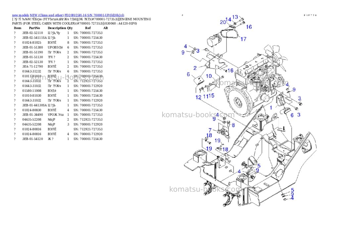Click the 'PartNo' column header

click(34, 28)
